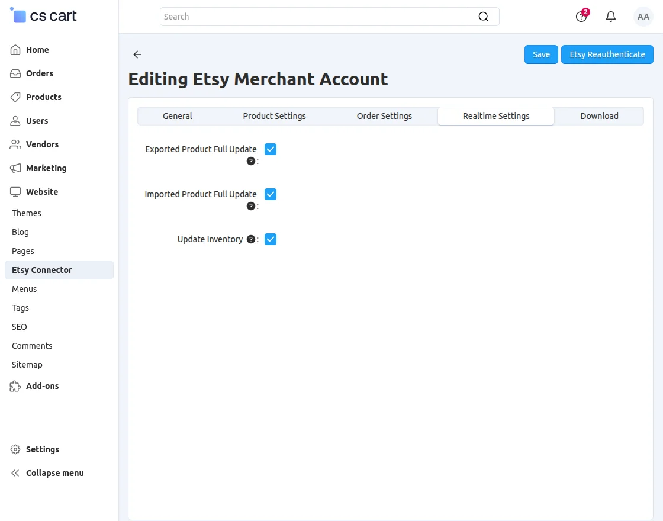Viewport: 663px width, 521px height.
Task: Switch to Product Settings tab
Action: [275, 116]
